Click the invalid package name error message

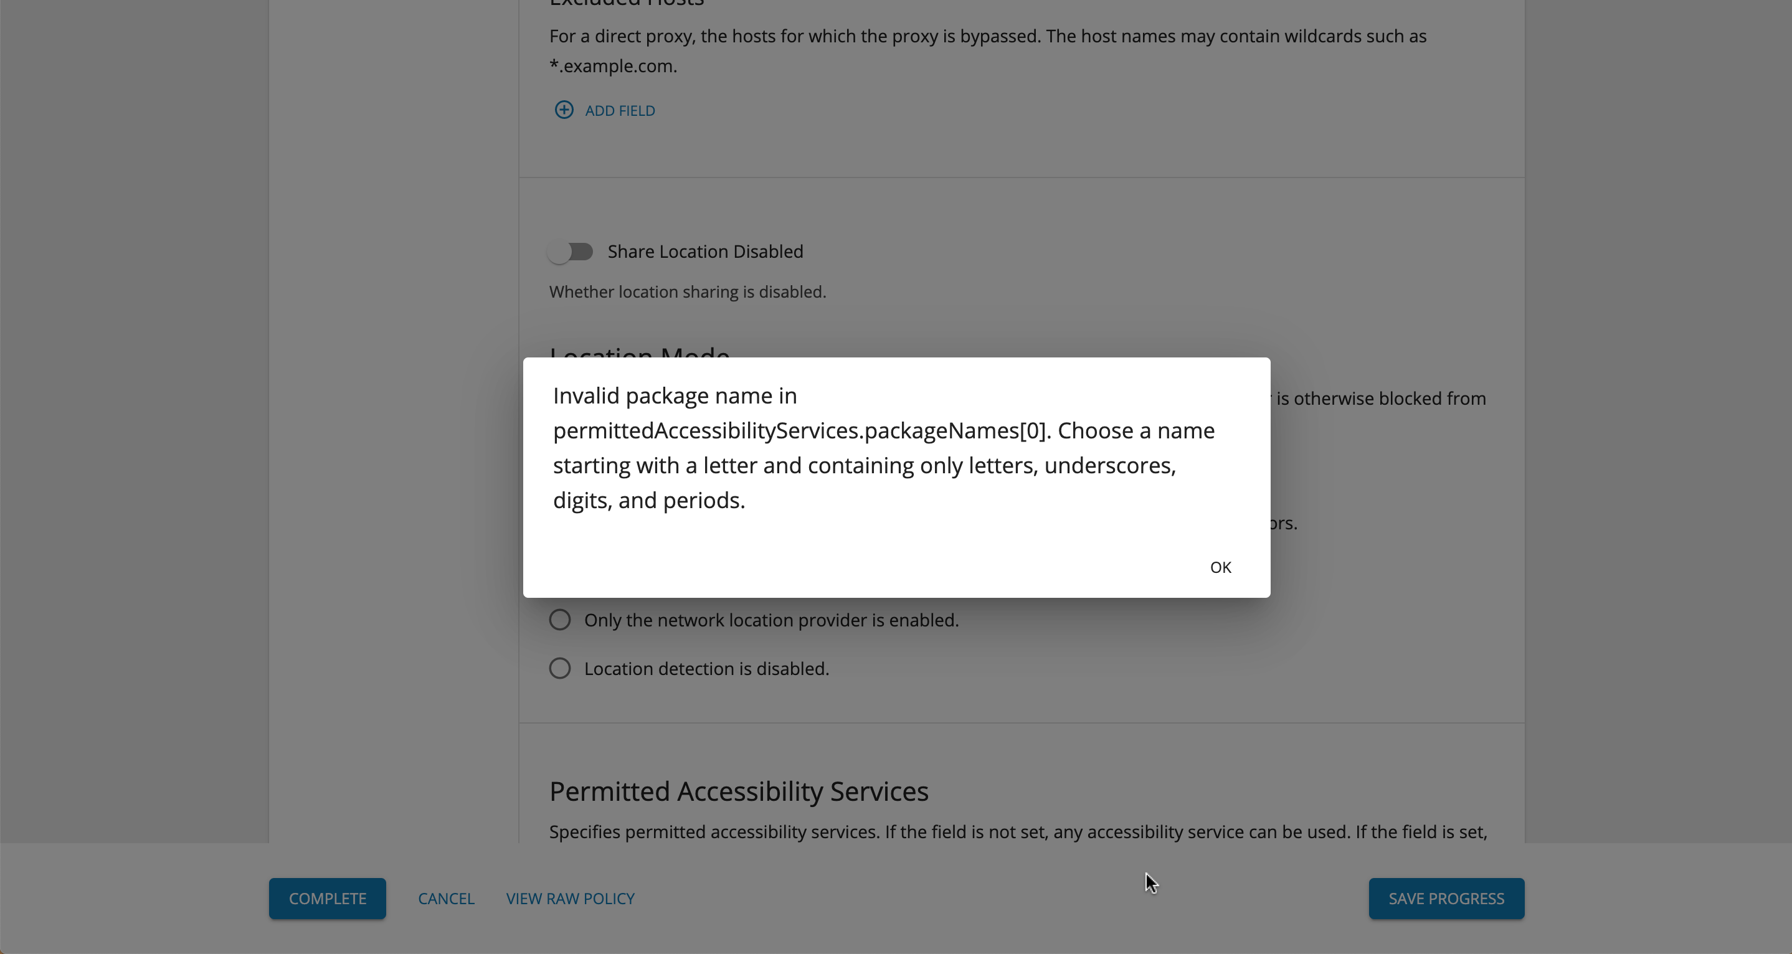click(884, 448)
